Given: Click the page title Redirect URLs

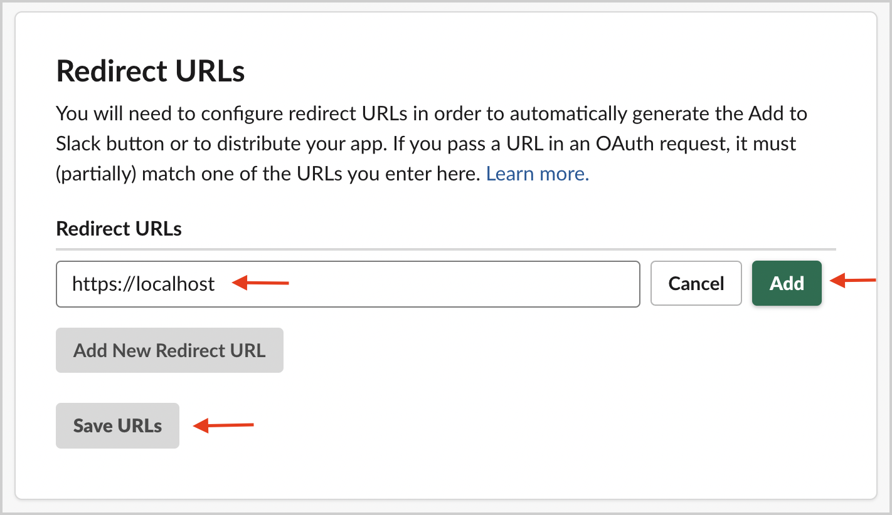Looking at the screenshot, I should (150, 70).
